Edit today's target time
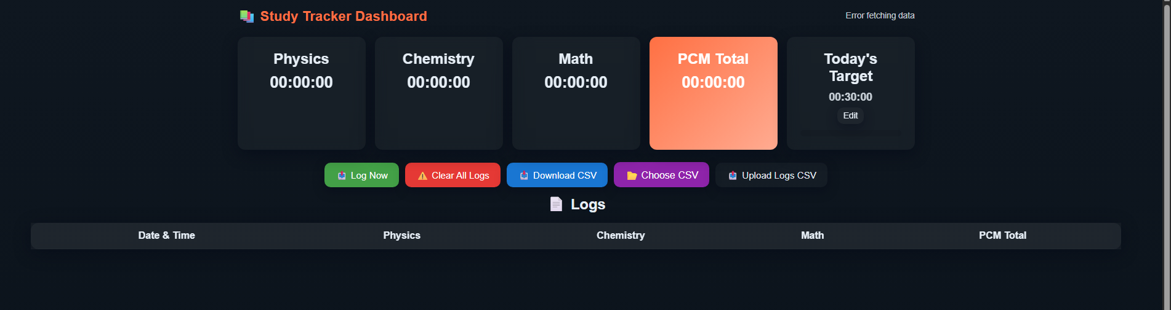 pos(850,115)
